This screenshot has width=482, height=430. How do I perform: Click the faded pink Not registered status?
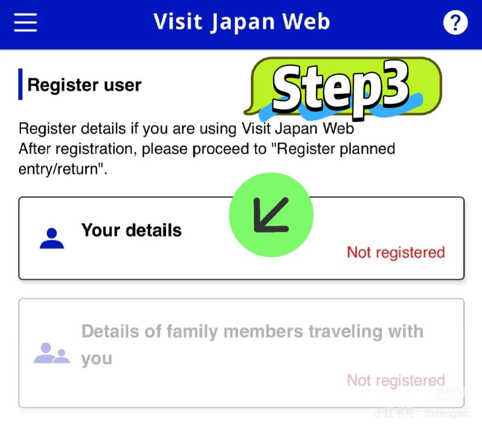point(395,380)
